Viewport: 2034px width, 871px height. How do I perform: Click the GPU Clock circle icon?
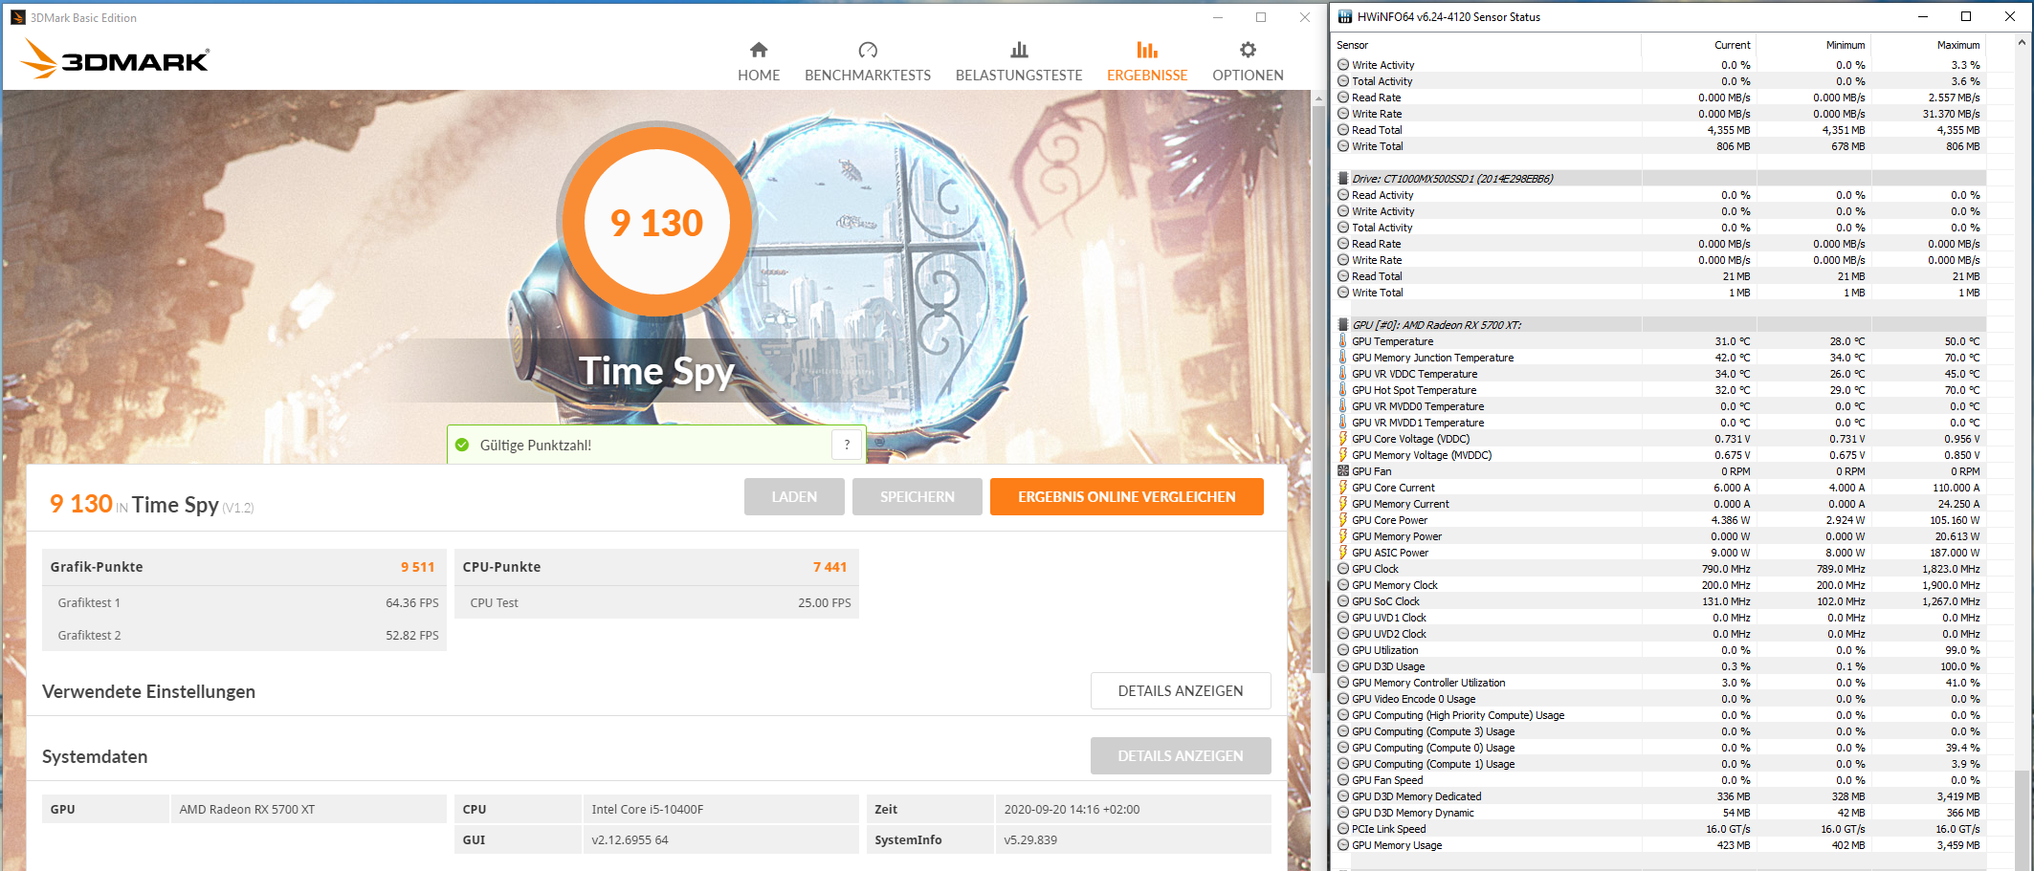pyautogui.click(x=1343, y=569)
